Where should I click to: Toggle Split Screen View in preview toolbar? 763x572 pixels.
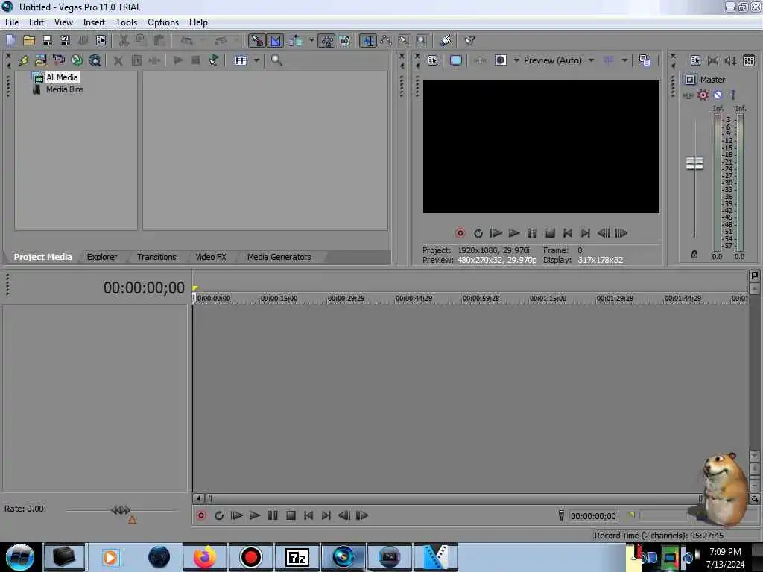click(501, 60)
